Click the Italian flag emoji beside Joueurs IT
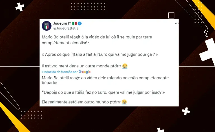The width and height of the screenshot is (215, 132). tap(74, 23)
